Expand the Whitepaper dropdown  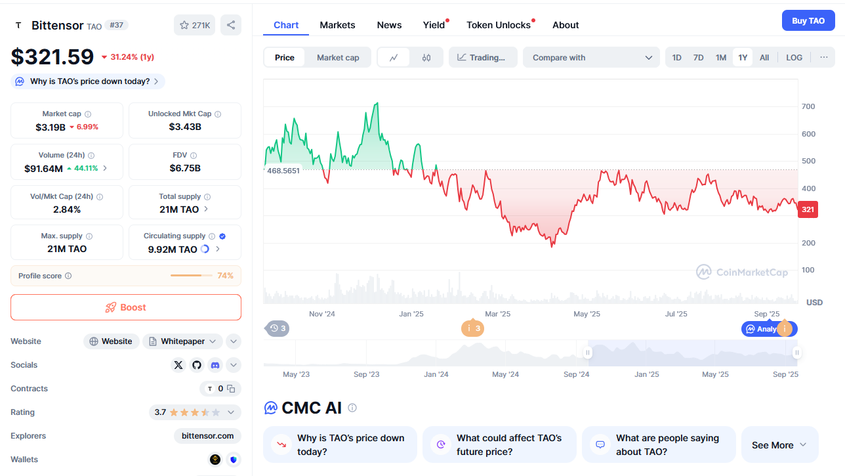[212, 341]
